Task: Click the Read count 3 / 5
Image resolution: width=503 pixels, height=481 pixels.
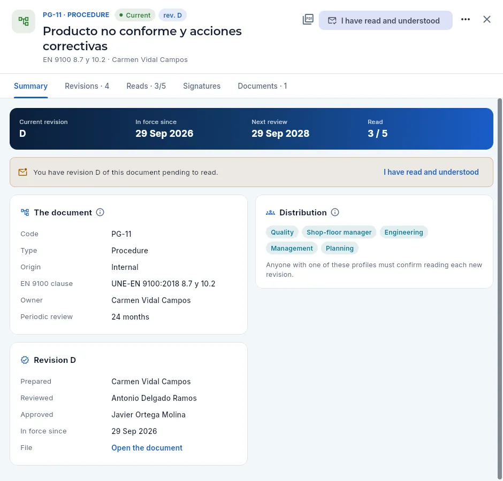Action: click(x=378, y=133)
